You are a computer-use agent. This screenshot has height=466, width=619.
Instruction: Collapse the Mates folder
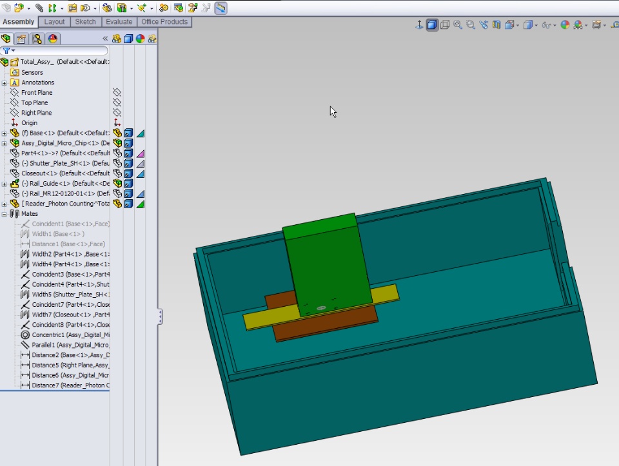pyautogui.click(x=5, y=214)
